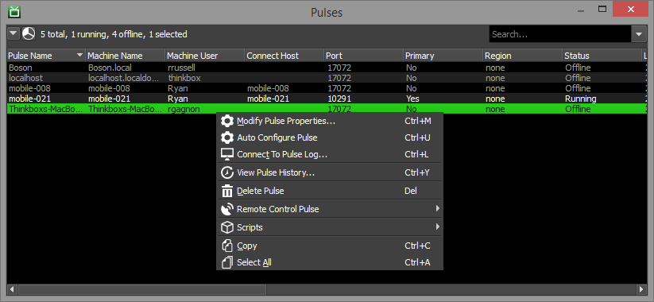Select the Delete Pulse entry
The height and width of the screenshot is (302, 654).
coord(330,191)
